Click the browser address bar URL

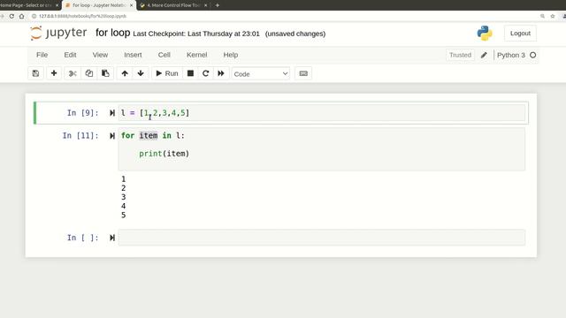pos(82,16)
